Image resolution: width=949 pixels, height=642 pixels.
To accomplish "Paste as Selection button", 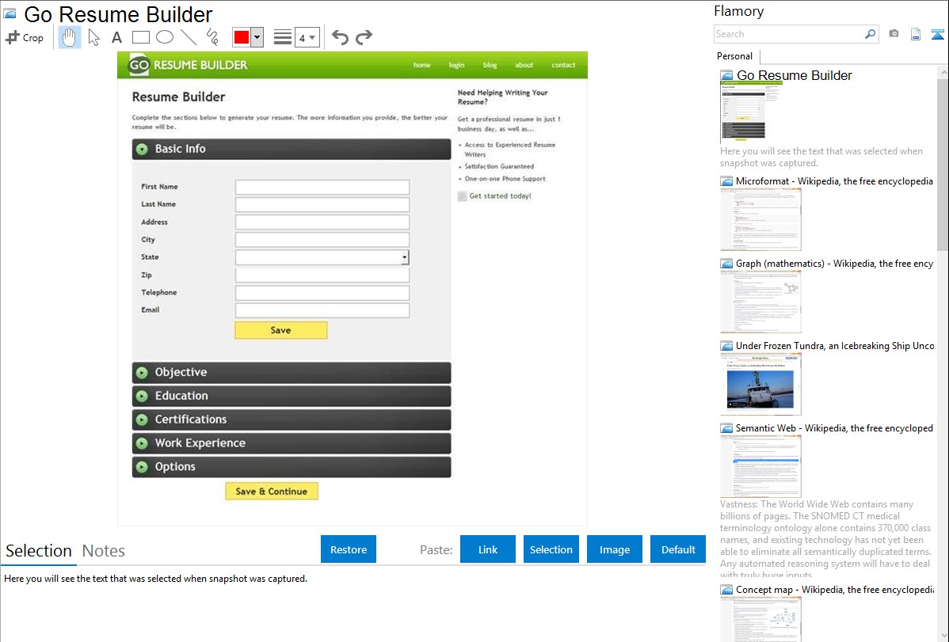I will 551,549.
